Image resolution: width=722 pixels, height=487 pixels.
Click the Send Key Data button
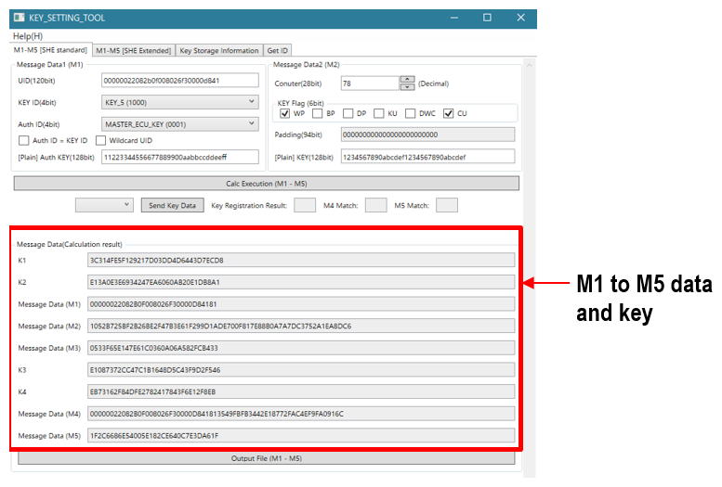(x=172, y=206)
